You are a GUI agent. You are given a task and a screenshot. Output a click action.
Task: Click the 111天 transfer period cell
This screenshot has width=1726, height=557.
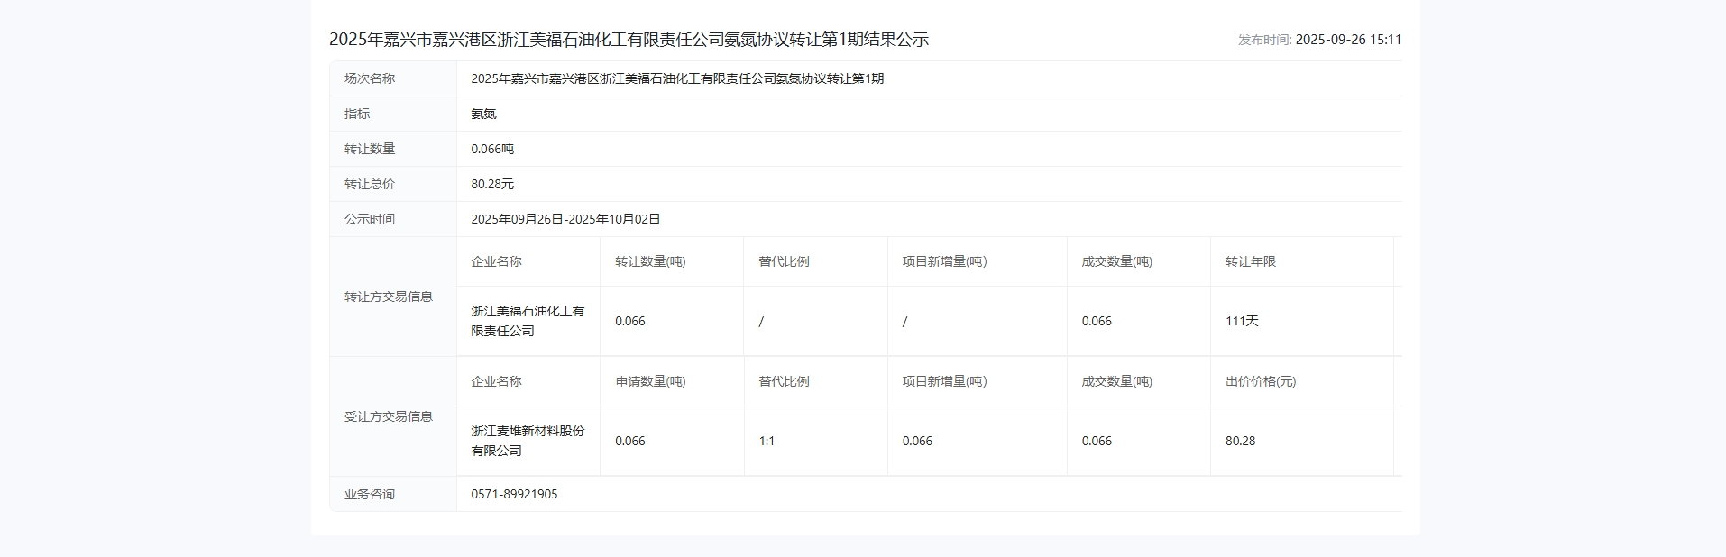click(x=1242, y=321)
